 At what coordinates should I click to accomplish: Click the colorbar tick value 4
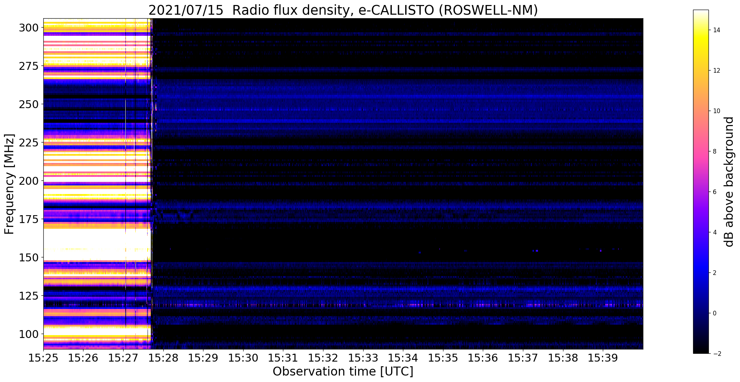click(x=715, y=232)
